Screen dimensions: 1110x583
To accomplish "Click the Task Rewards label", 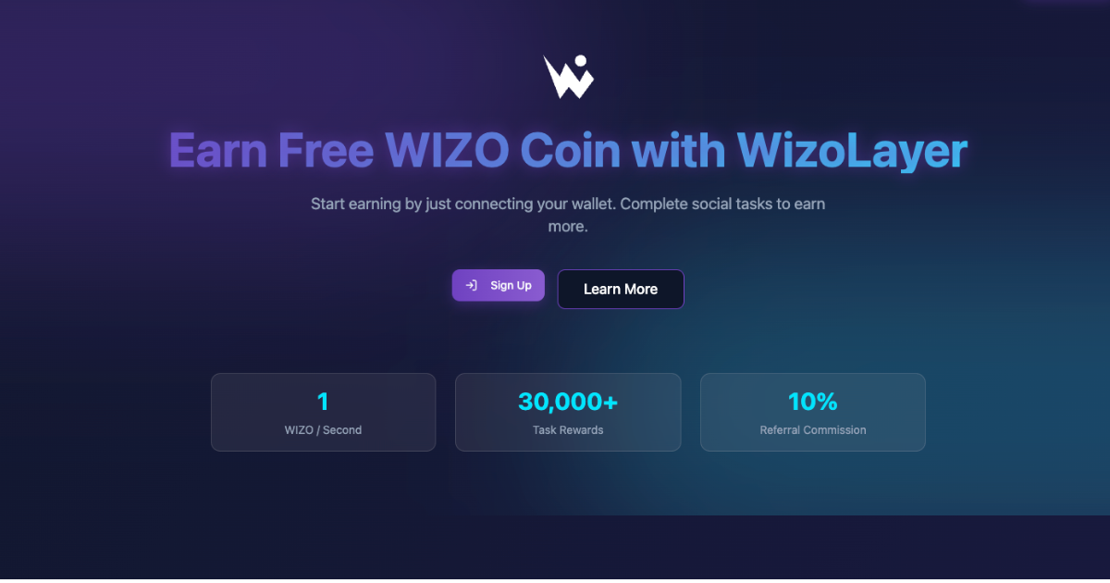I will point(568,430).
